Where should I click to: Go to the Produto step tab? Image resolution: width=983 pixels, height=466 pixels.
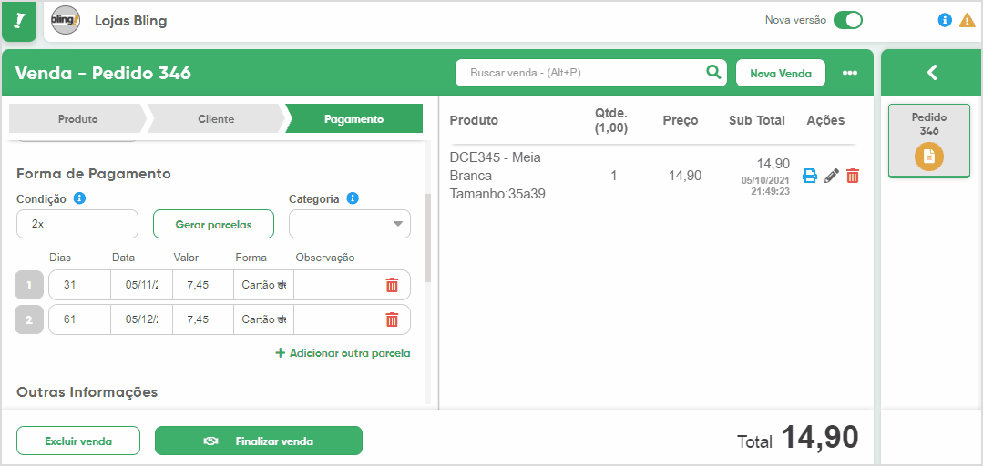(77, 119)
